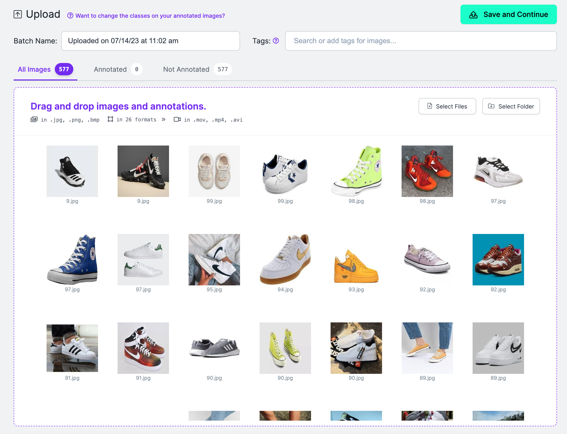The height and width of the screenshot is (434, 567).
Task: Click the tags search input field
Action: [420, 41]
